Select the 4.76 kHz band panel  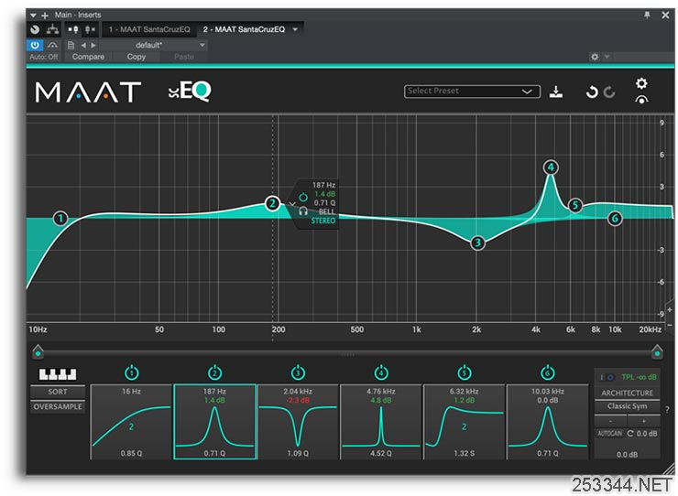pyautogui.click(x=381, y=422)
